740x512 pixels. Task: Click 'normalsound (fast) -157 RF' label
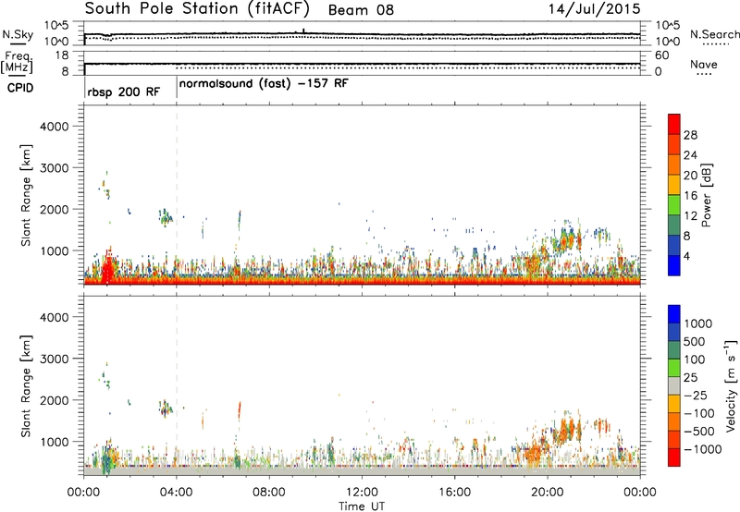coord(264,84)
